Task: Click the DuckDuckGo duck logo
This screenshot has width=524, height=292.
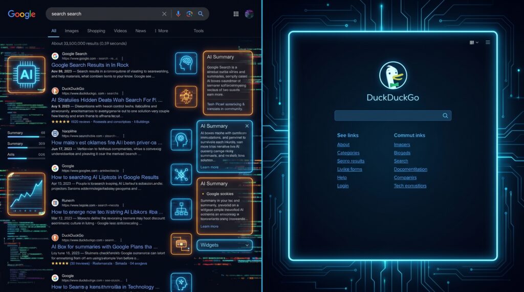Action: click(393, 76)
